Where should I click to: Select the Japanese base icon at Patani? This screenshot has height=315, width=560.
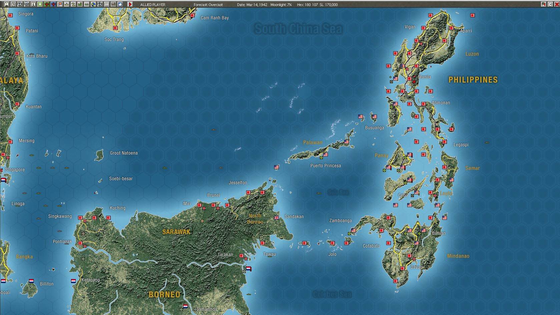(x=17, y=28)
